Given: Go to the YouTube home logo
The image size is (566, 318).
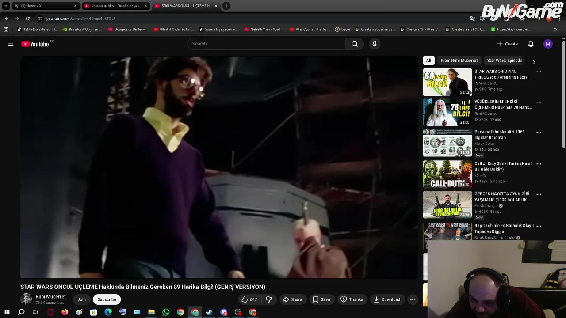Looking at the screenshot, I should click(x=35, y=44).
